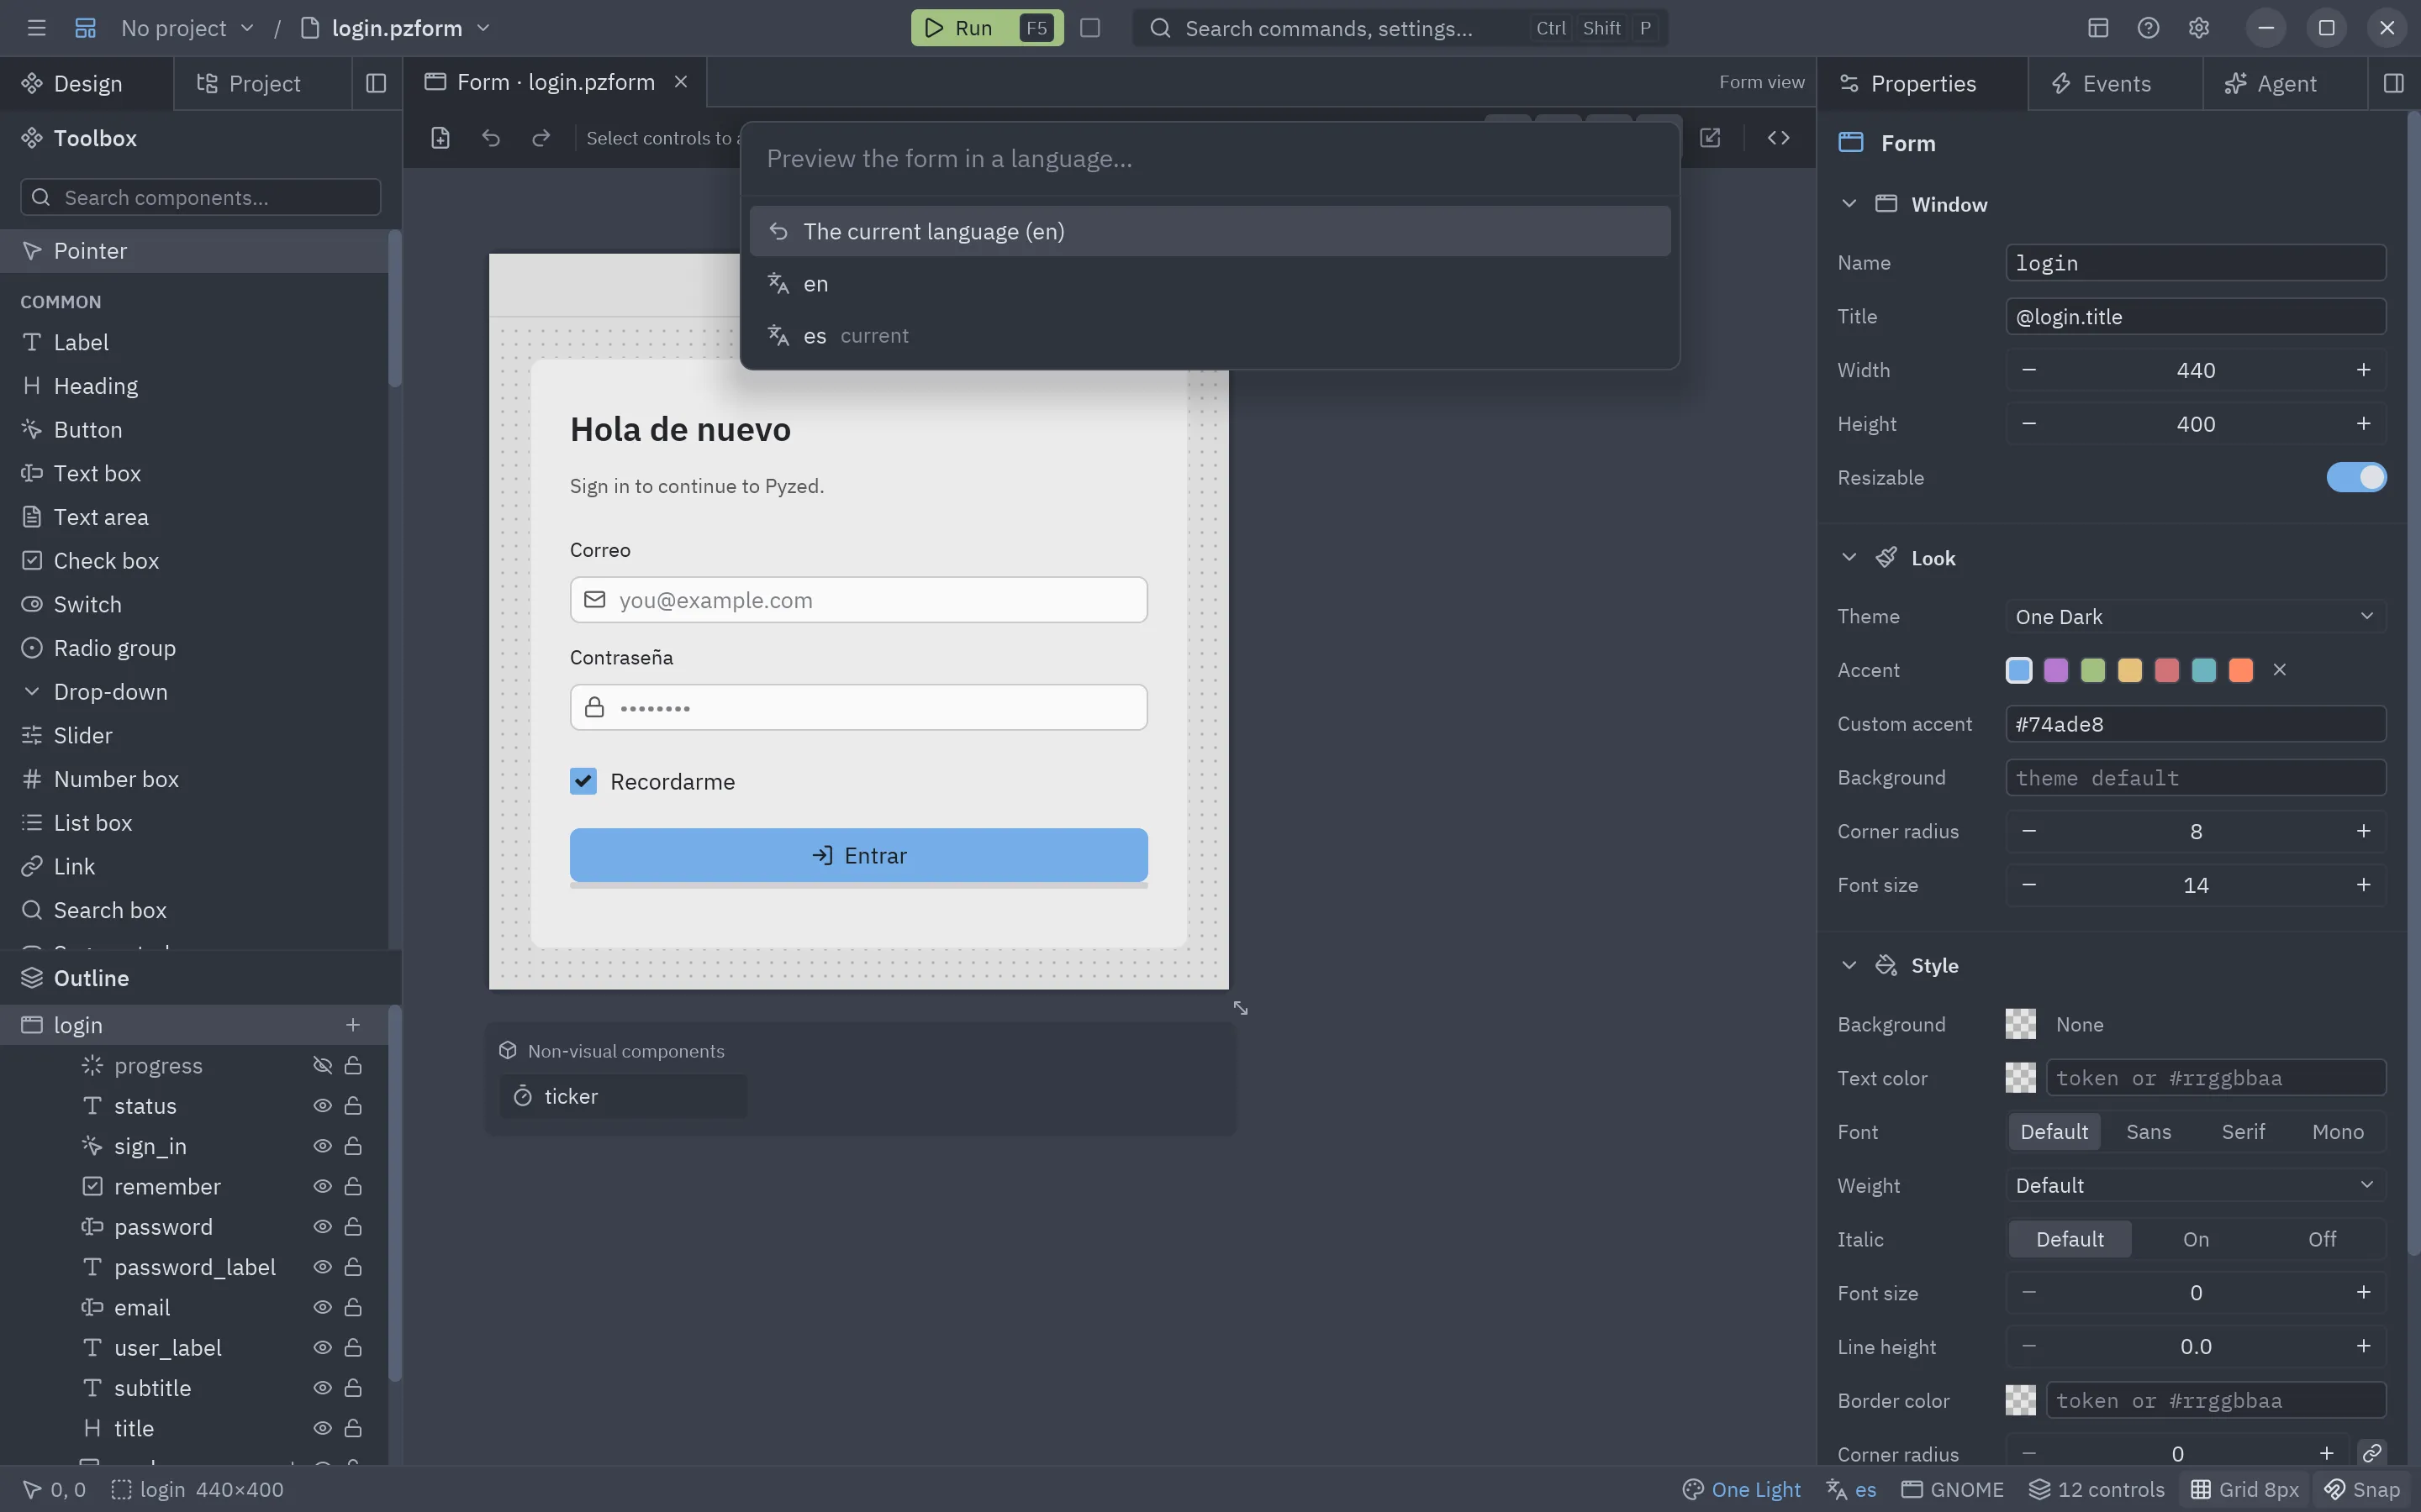Collapse the Look section
Image resolution: width=2421 pixels, height=1512 pixels.
pos(1849,558)
